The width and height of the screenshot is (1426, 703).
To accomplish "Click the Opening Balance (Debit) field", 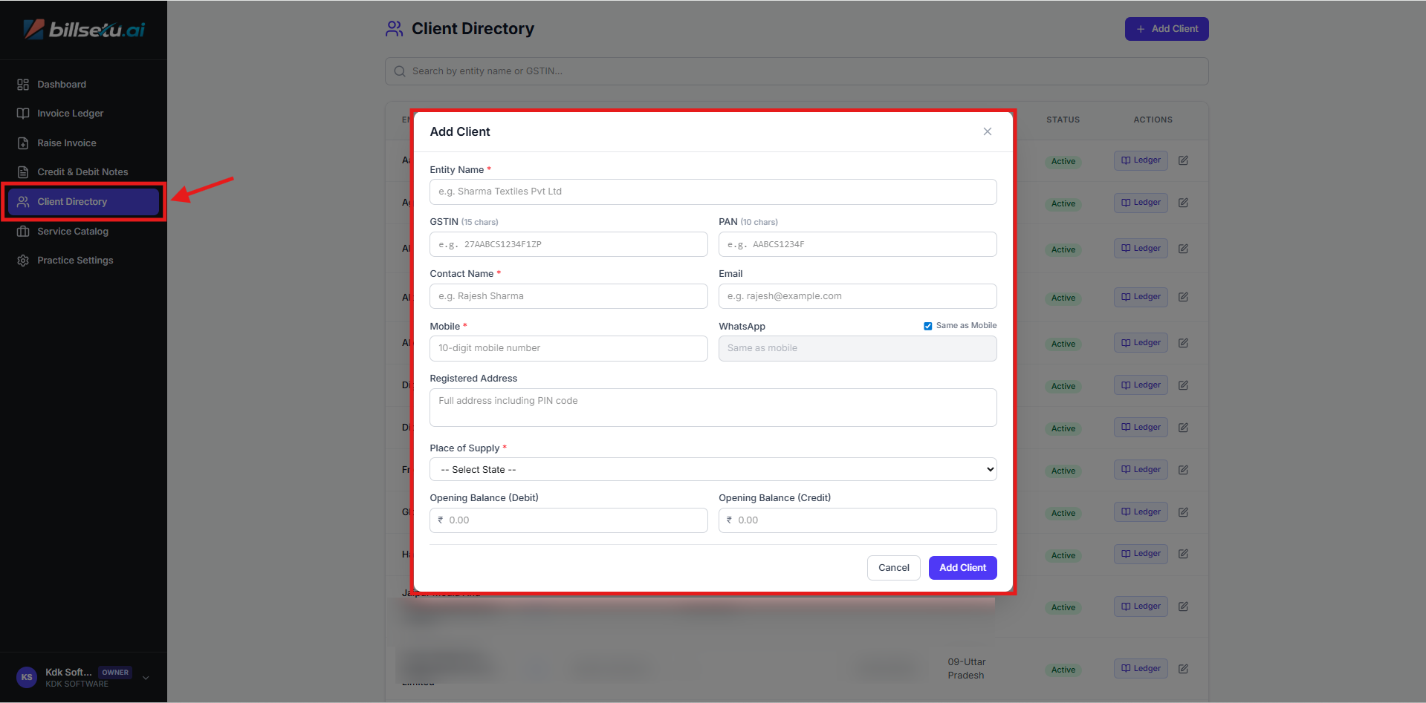I will pyautogui.click(x=568, y=520).
